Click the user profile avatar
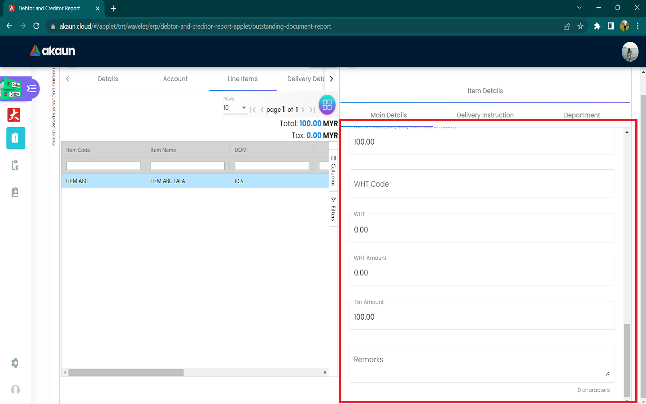The image size is (646, 404). [x=630, y=52]
